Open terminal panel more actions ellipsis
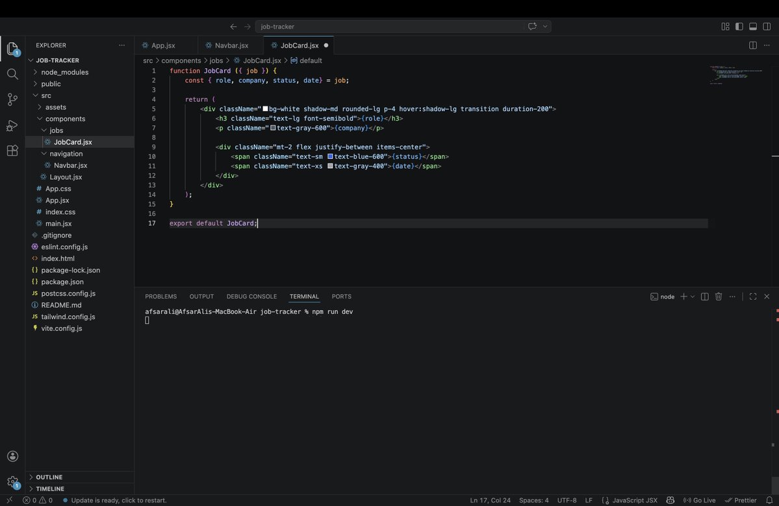 [732, 296]
